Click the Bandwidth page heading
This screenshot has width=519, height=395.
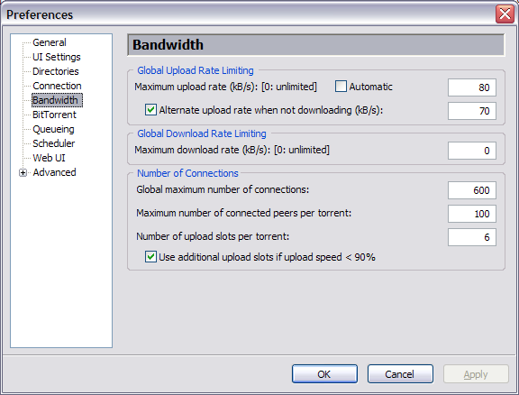pyautogui.click(x=168, y=45)
